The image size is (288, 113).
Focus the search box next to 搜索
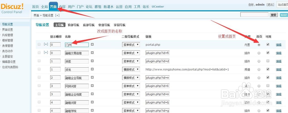tap(254, 15)
